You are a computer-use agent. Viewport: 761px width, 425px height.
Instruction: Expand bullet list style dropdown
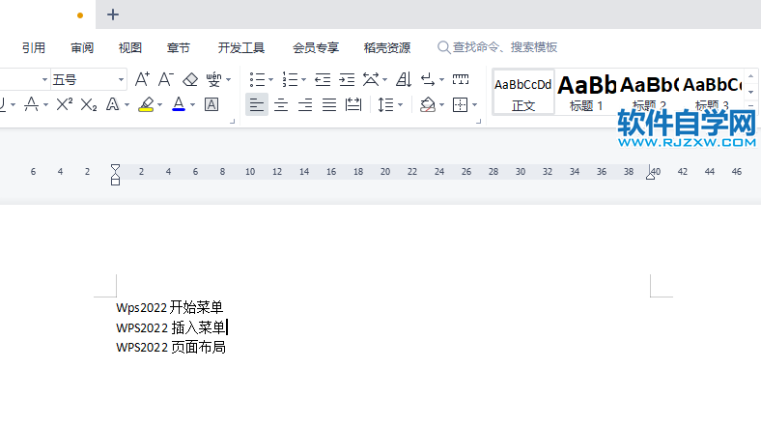pos(270,79)
